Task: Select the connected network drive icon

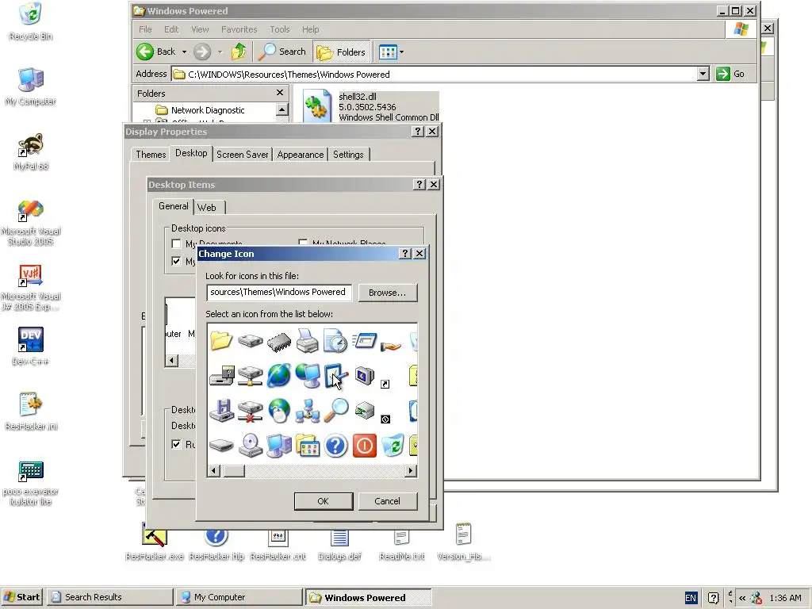Action: click(x=250, y=376)
